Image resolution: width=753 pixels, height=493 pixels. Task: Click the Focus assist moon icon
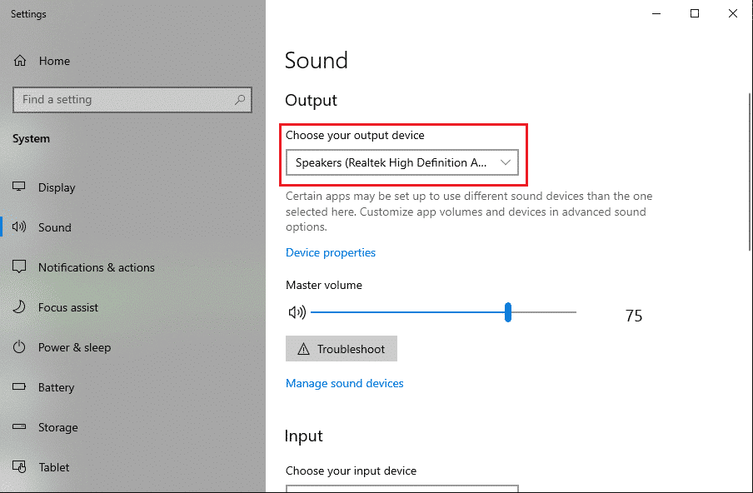21,307
